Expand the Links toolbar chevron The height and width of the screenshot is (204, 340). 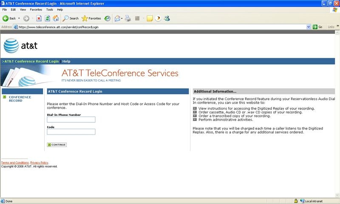[x=337, y=26]
